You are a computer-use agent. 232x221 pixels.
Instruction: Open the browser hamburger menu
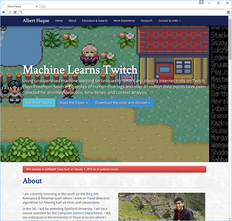point(229,12)
